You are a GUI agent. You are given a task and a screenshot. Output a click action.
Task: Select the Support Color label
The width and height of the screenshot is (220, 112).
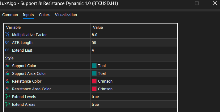click(x=24, y=66)
